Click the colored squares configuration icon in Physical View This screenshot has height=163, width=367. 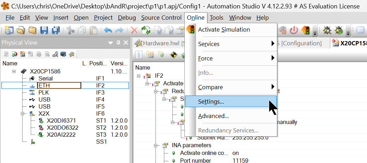23,54
